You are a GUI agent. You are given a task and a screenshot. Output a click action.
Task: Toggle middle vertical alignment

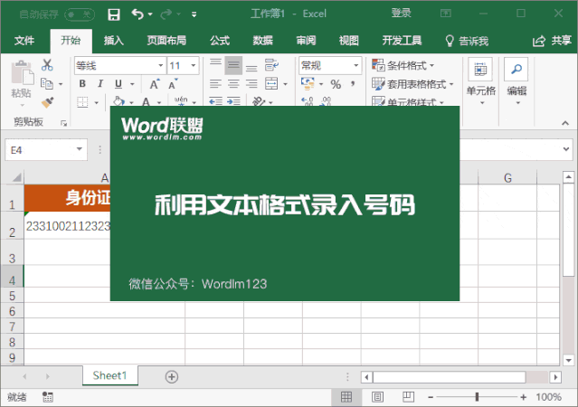click(x=233, y=65)
